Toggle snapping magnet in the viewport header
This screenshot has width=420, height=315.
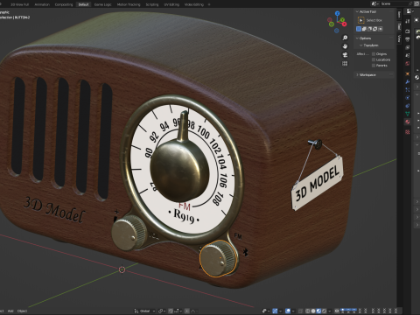[171, 311]
